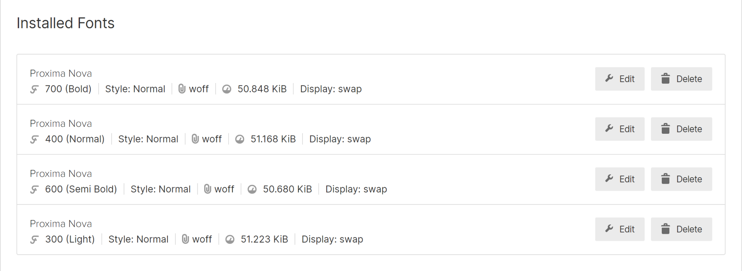Click the font glyph icon beside 300 (Light)
Screen dimensions: 742x271
pos(34,240)
